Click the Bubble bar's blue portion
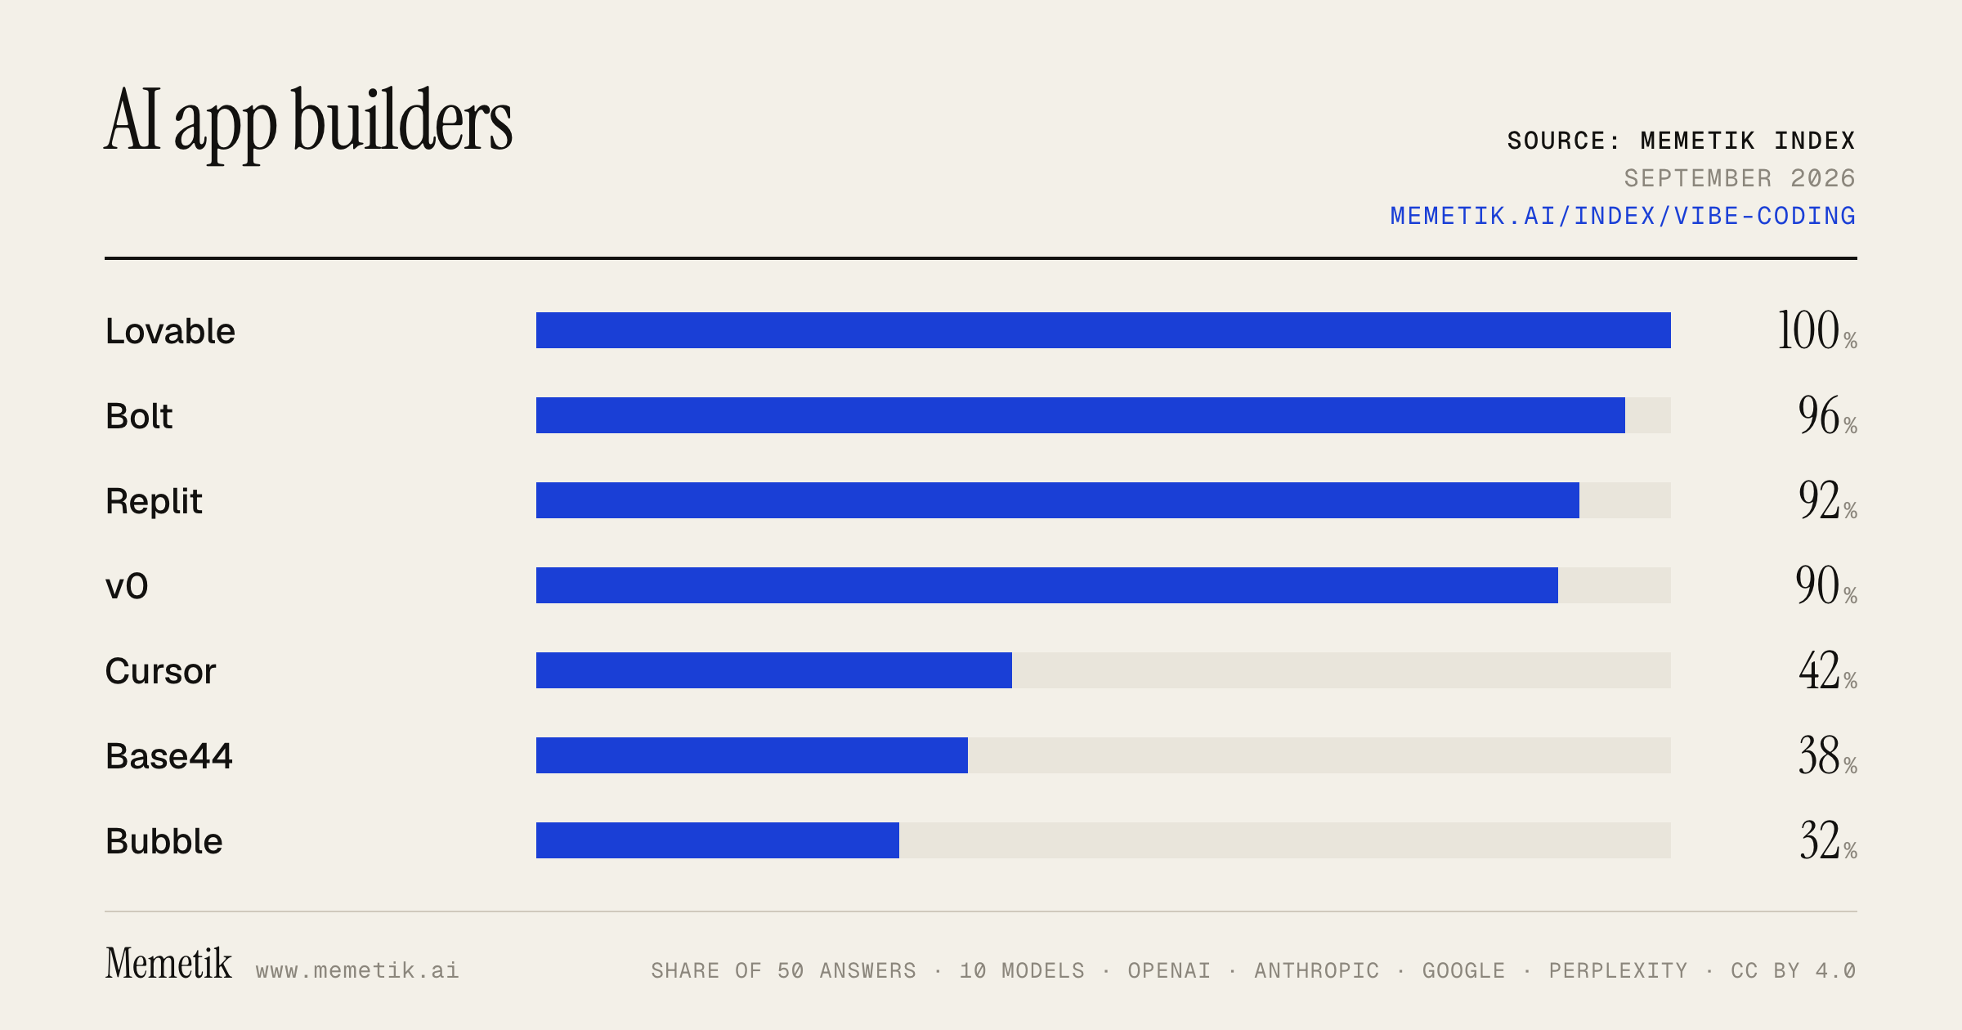The image size is (1962, 1030). pyautogui.click(x=718, y=840)
